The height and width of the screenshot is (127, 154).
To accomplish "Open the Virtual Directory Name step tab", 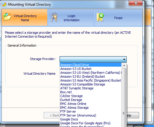I will tap(25, 17).
